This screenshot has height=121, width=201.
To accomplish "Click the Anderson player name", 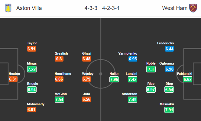I will (129, 94).
